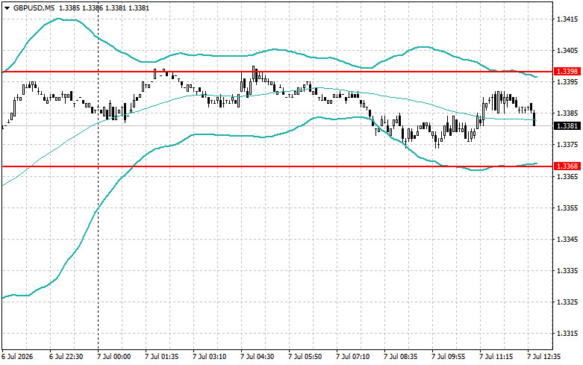Viewport: 583px width, 365px height.
Task: Click the 1.3315 price scale label
Action: click(x=567, y=334)
